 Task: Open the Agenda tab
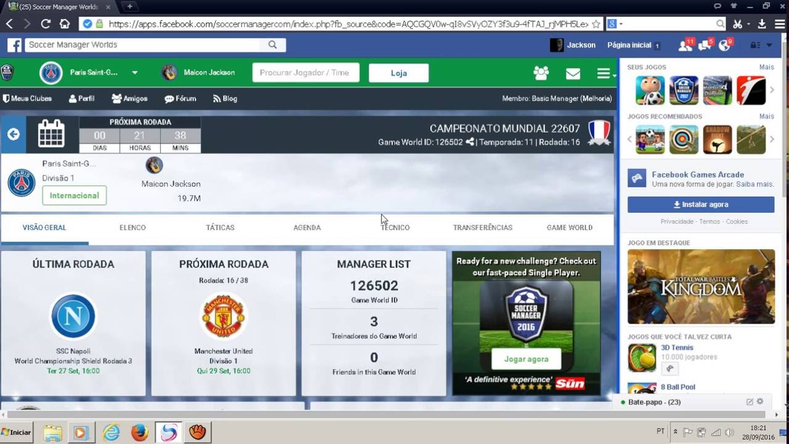point(307,228)
